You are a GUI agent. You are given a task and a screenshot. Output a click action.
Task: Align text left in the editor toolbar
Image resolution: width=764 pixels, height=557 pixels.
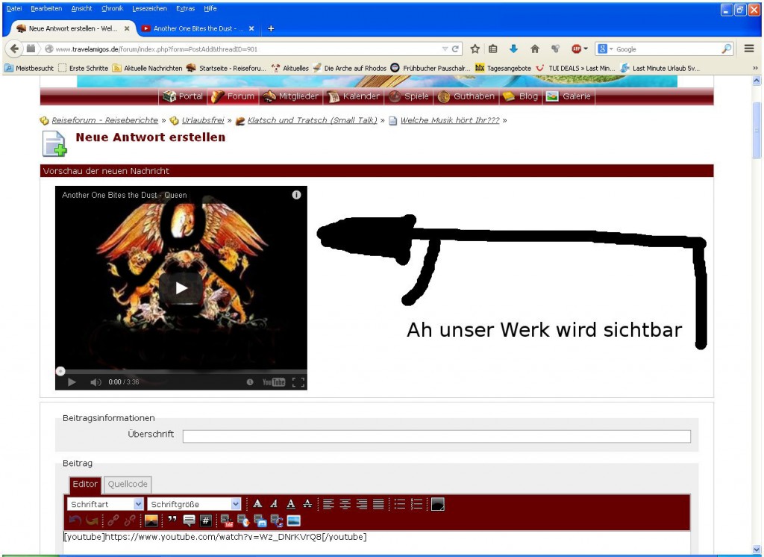(328, 504)
